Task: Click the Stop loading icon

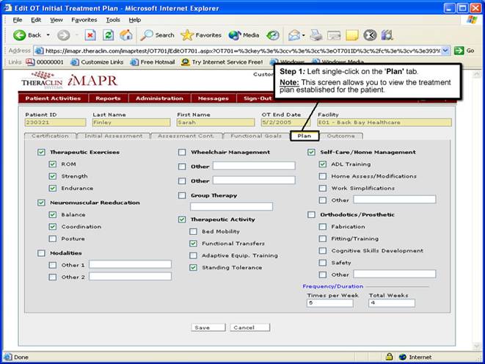Action: coord(90,34)
